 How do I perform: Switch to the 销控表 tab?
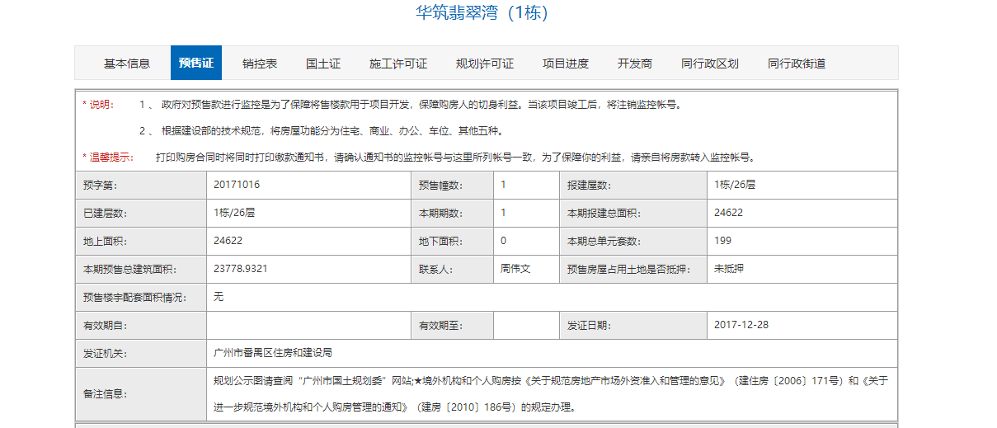coord(260,63)
